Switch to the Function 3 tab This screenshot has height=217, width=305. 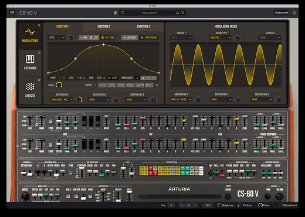pyautogui.click(x=144, y=26)
